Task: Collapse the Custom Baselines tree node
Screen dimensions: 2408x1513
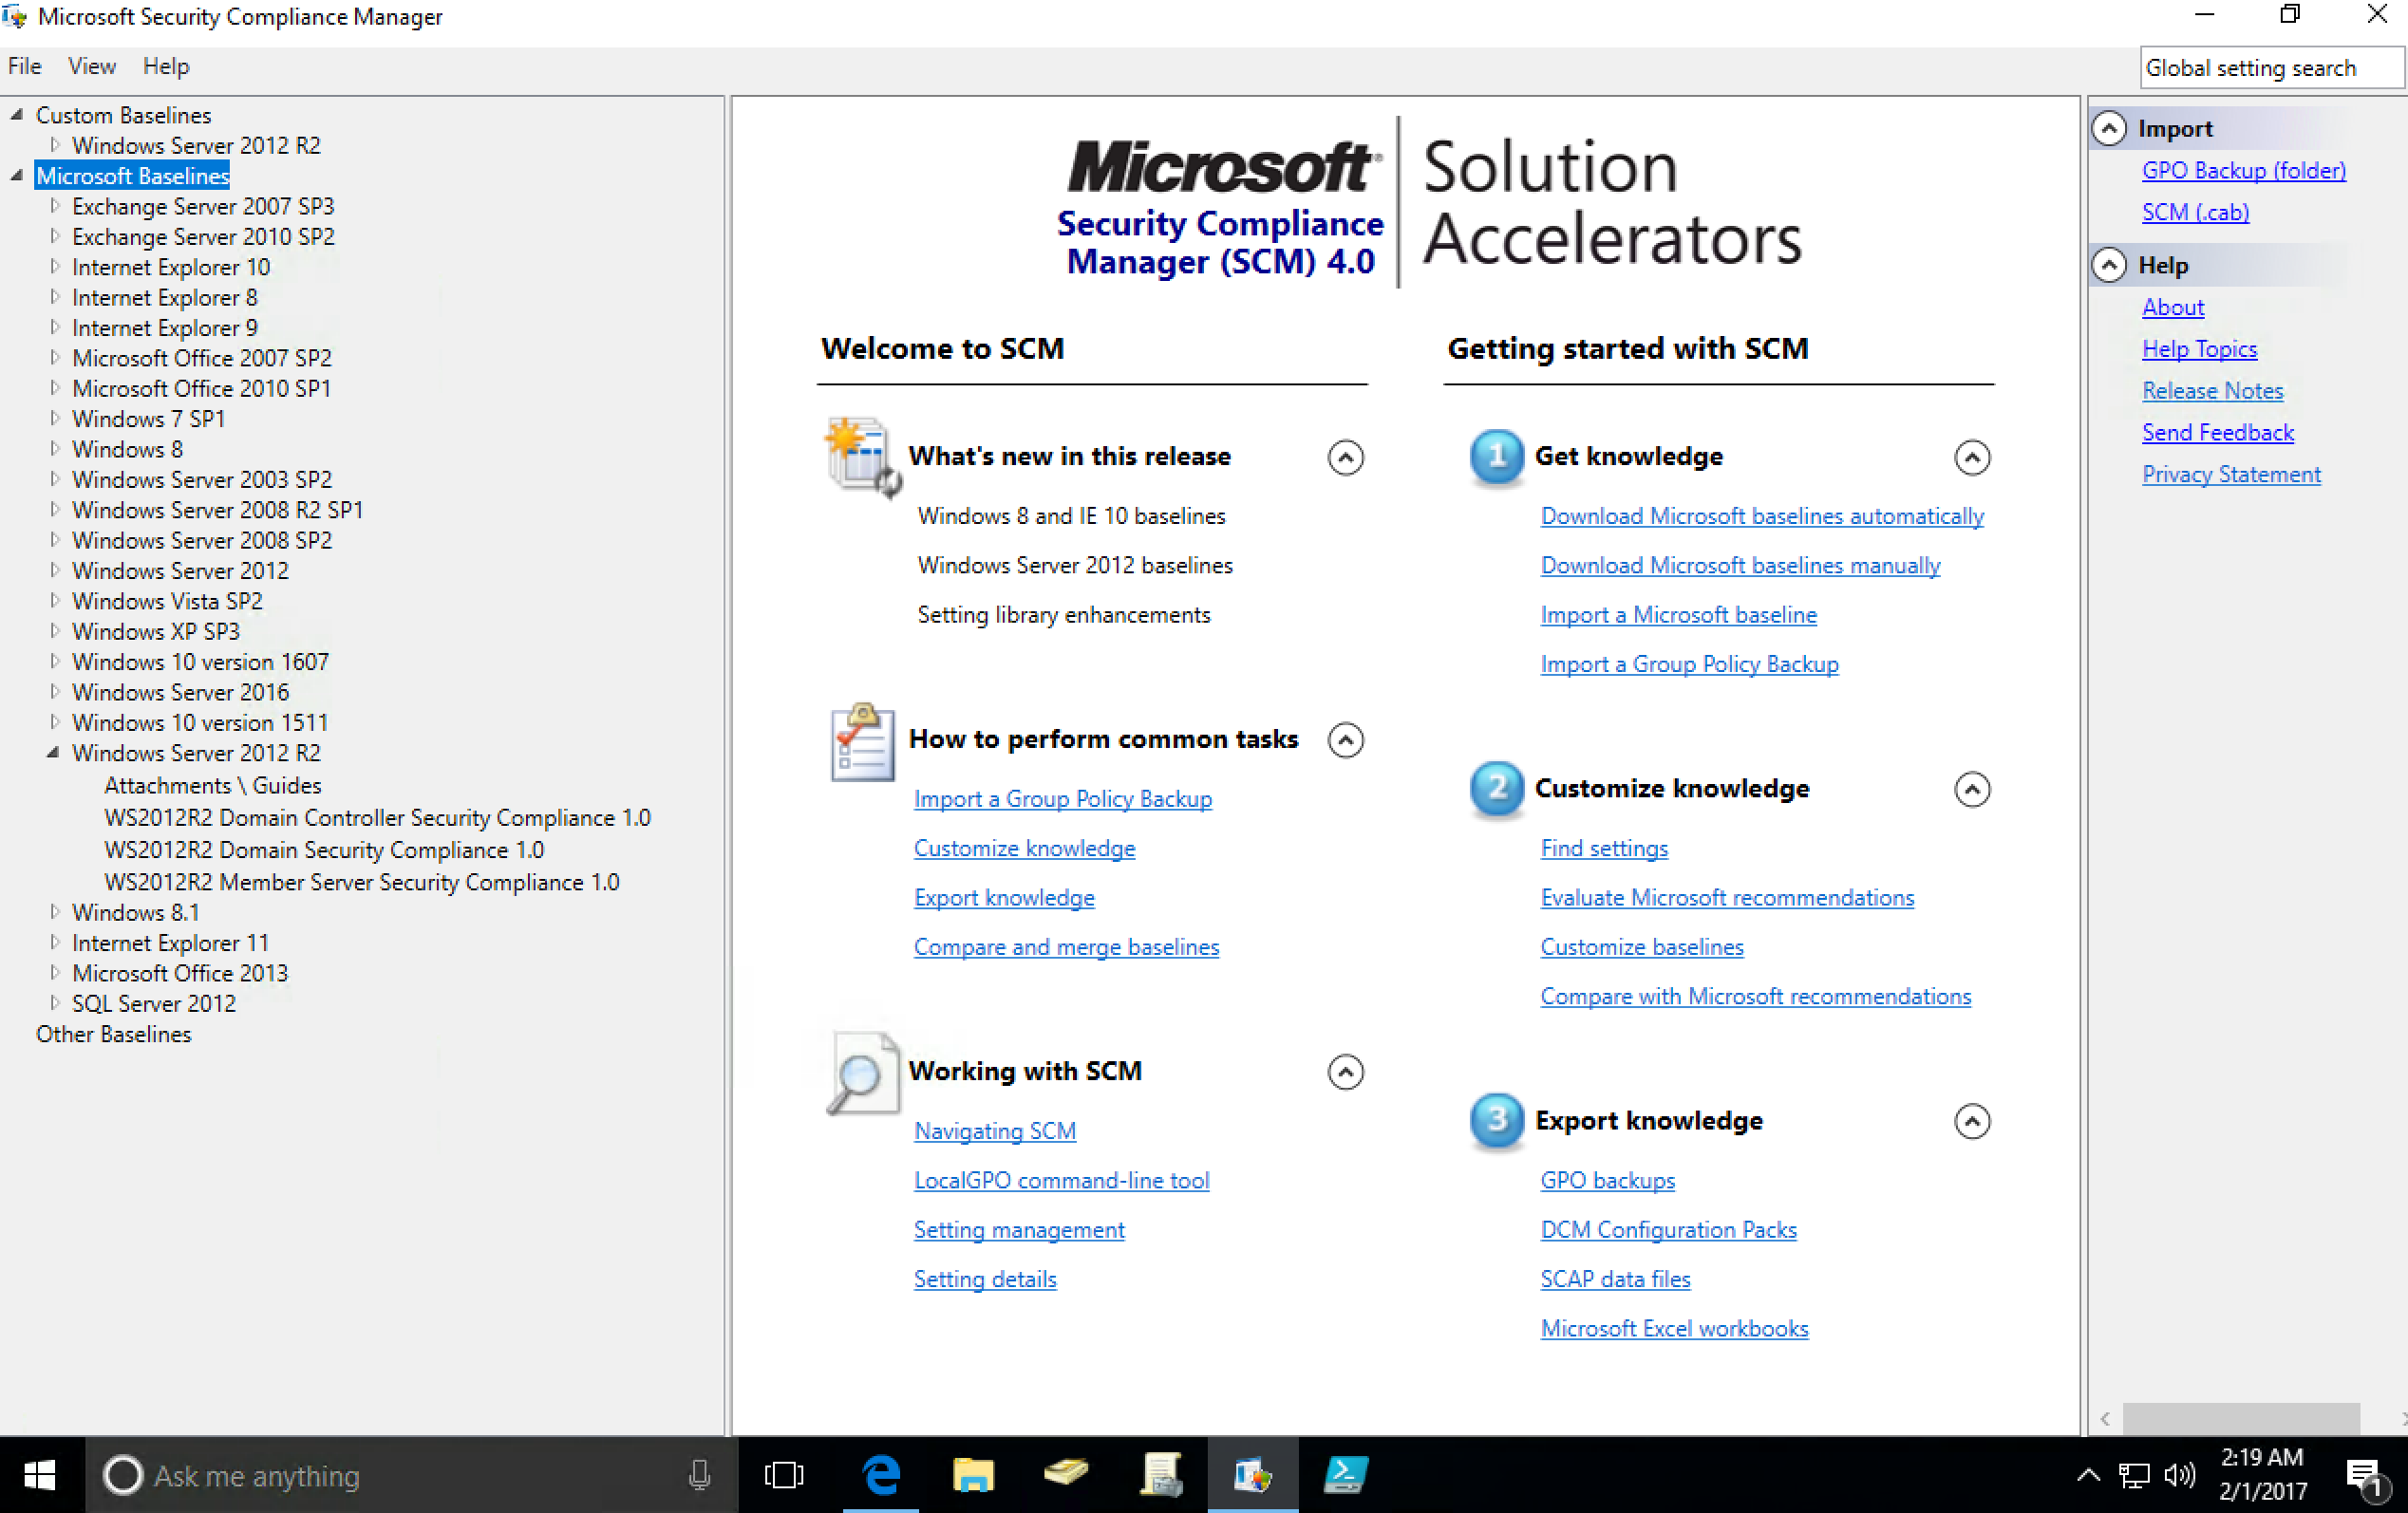Action: (17, 115)
